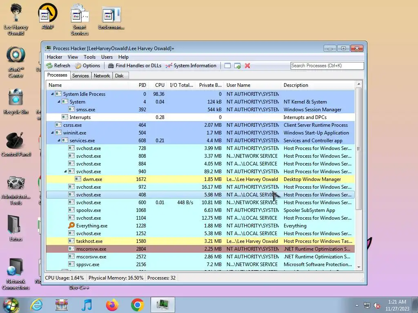The width and height of the screenshot is (418, 313).
Task: Sort by the PID column header
Action: [138, 85]
